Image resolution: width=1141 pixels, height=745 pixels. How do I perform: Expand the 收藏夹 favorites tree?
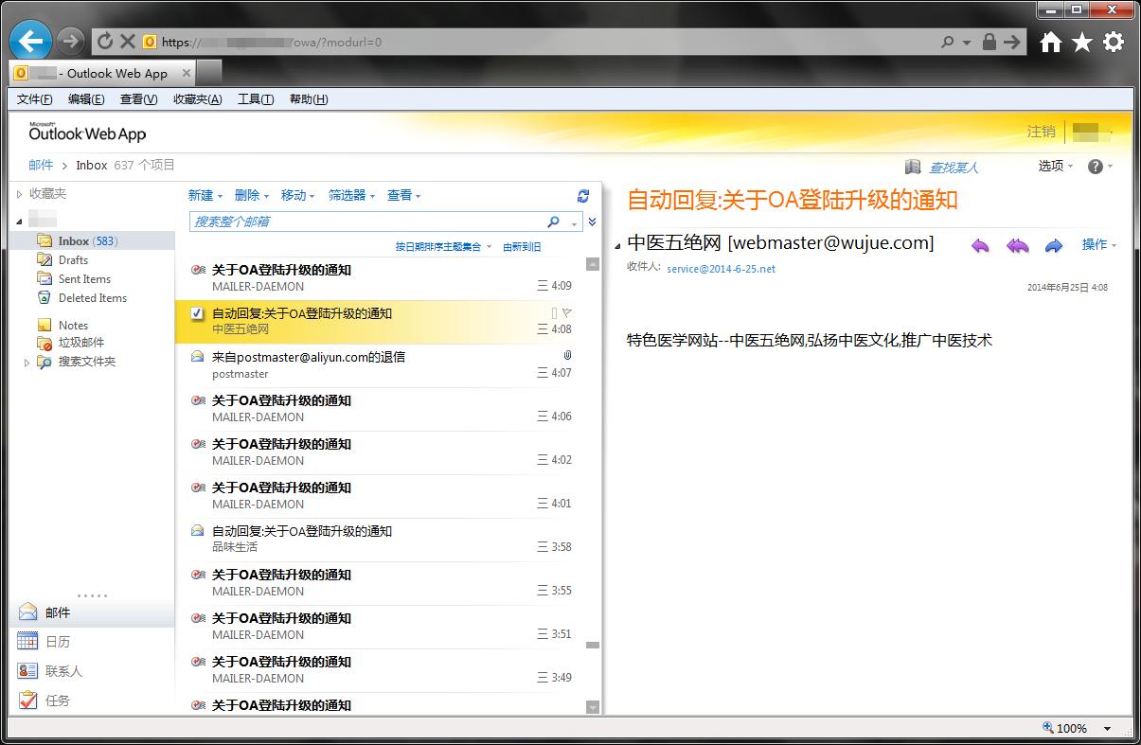click(19, 194)
